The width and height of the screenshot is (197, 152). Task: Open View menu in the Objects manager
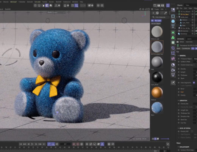[190, 8]
